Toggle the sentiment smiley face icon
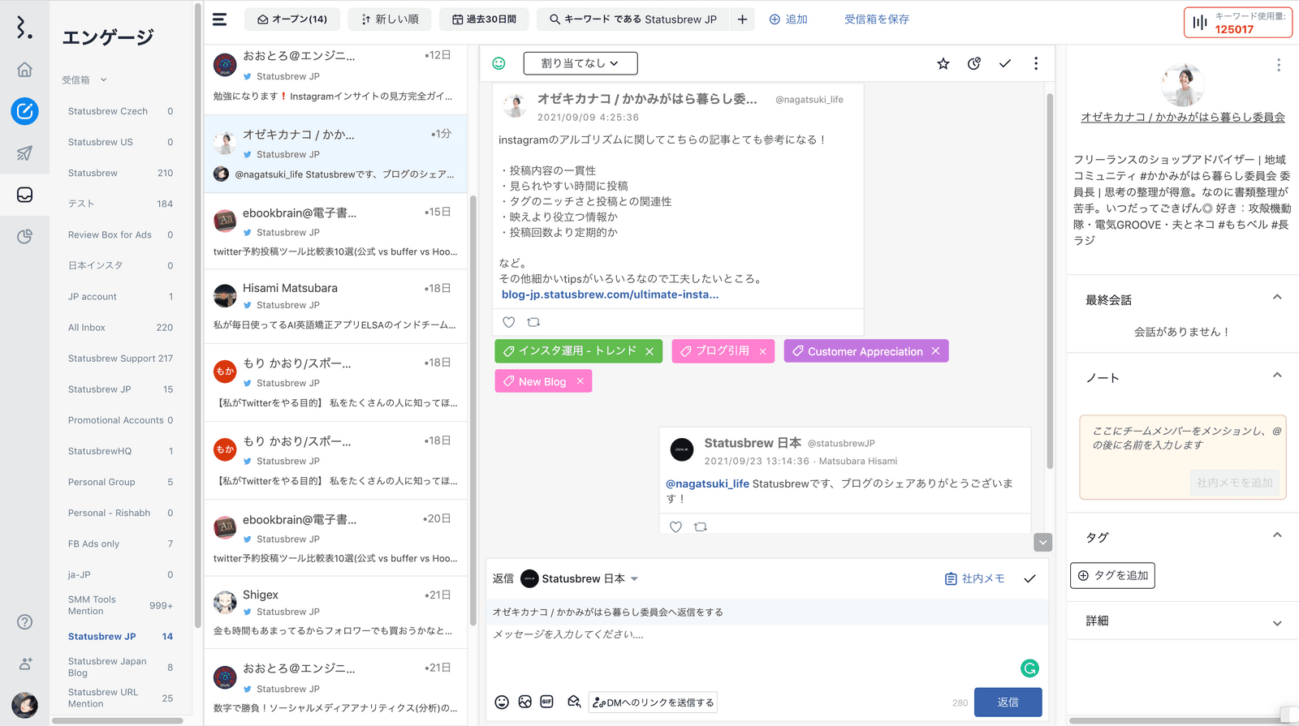1299x726 pixels. [x=498, y=63]
